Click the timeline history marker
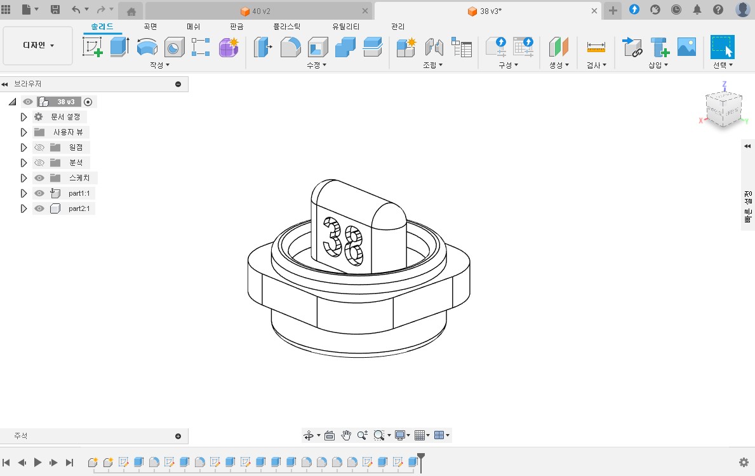Viewport: 755px width, 476px height. [x=421, y=463]
